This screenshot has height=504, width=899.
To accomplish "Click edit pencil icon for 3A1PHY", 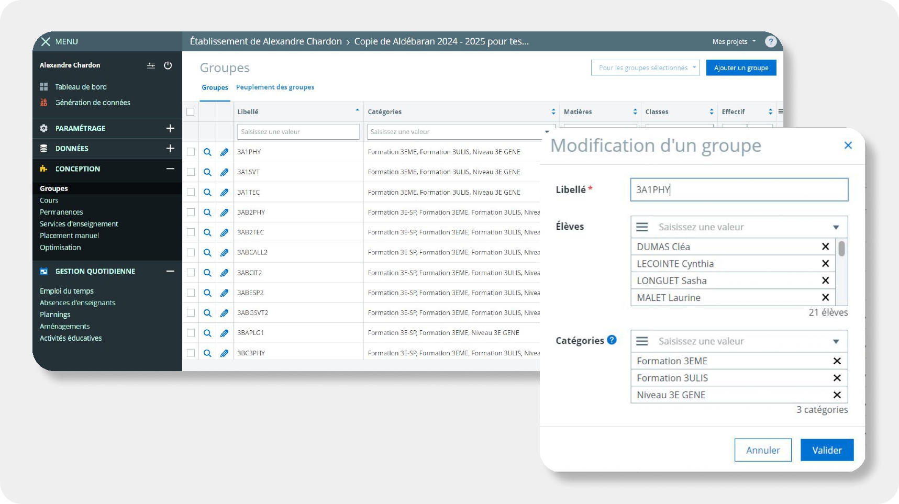I will (x=224, y=152).
